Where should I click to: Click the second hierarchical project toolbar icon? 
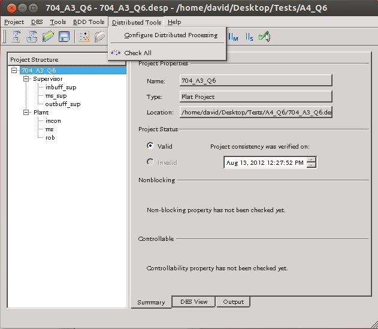pyautogui.click(x=32, y=37)
